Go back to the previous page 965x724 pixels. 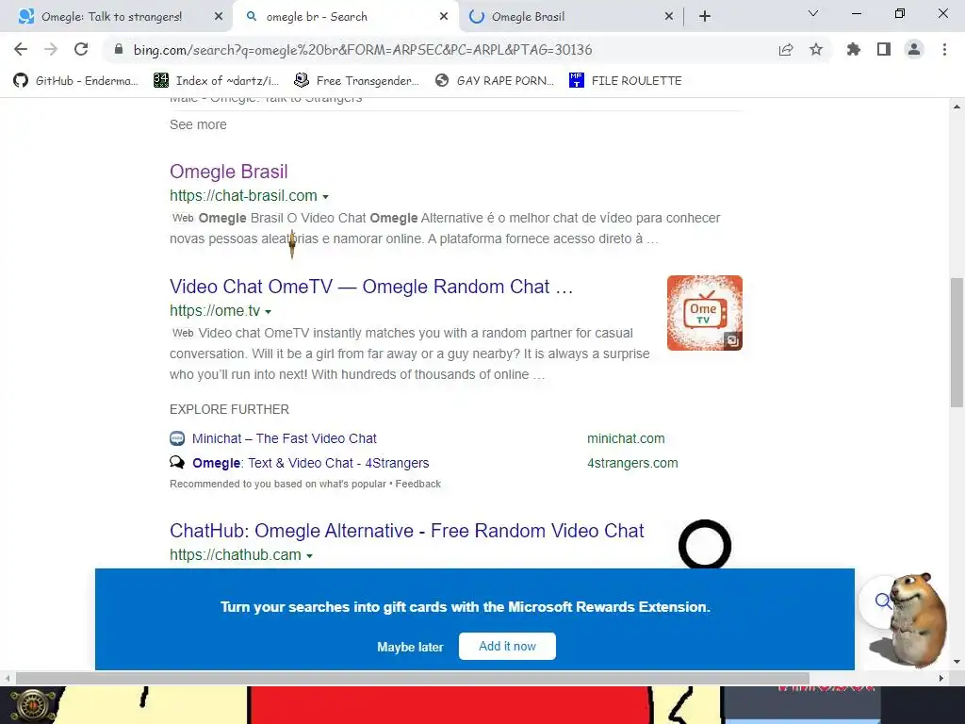21,49
